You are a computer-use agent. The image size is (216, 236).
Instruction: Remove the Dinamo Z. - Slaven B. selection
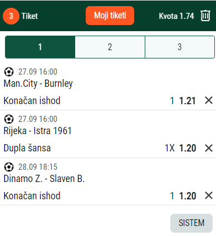click(209, 195)
